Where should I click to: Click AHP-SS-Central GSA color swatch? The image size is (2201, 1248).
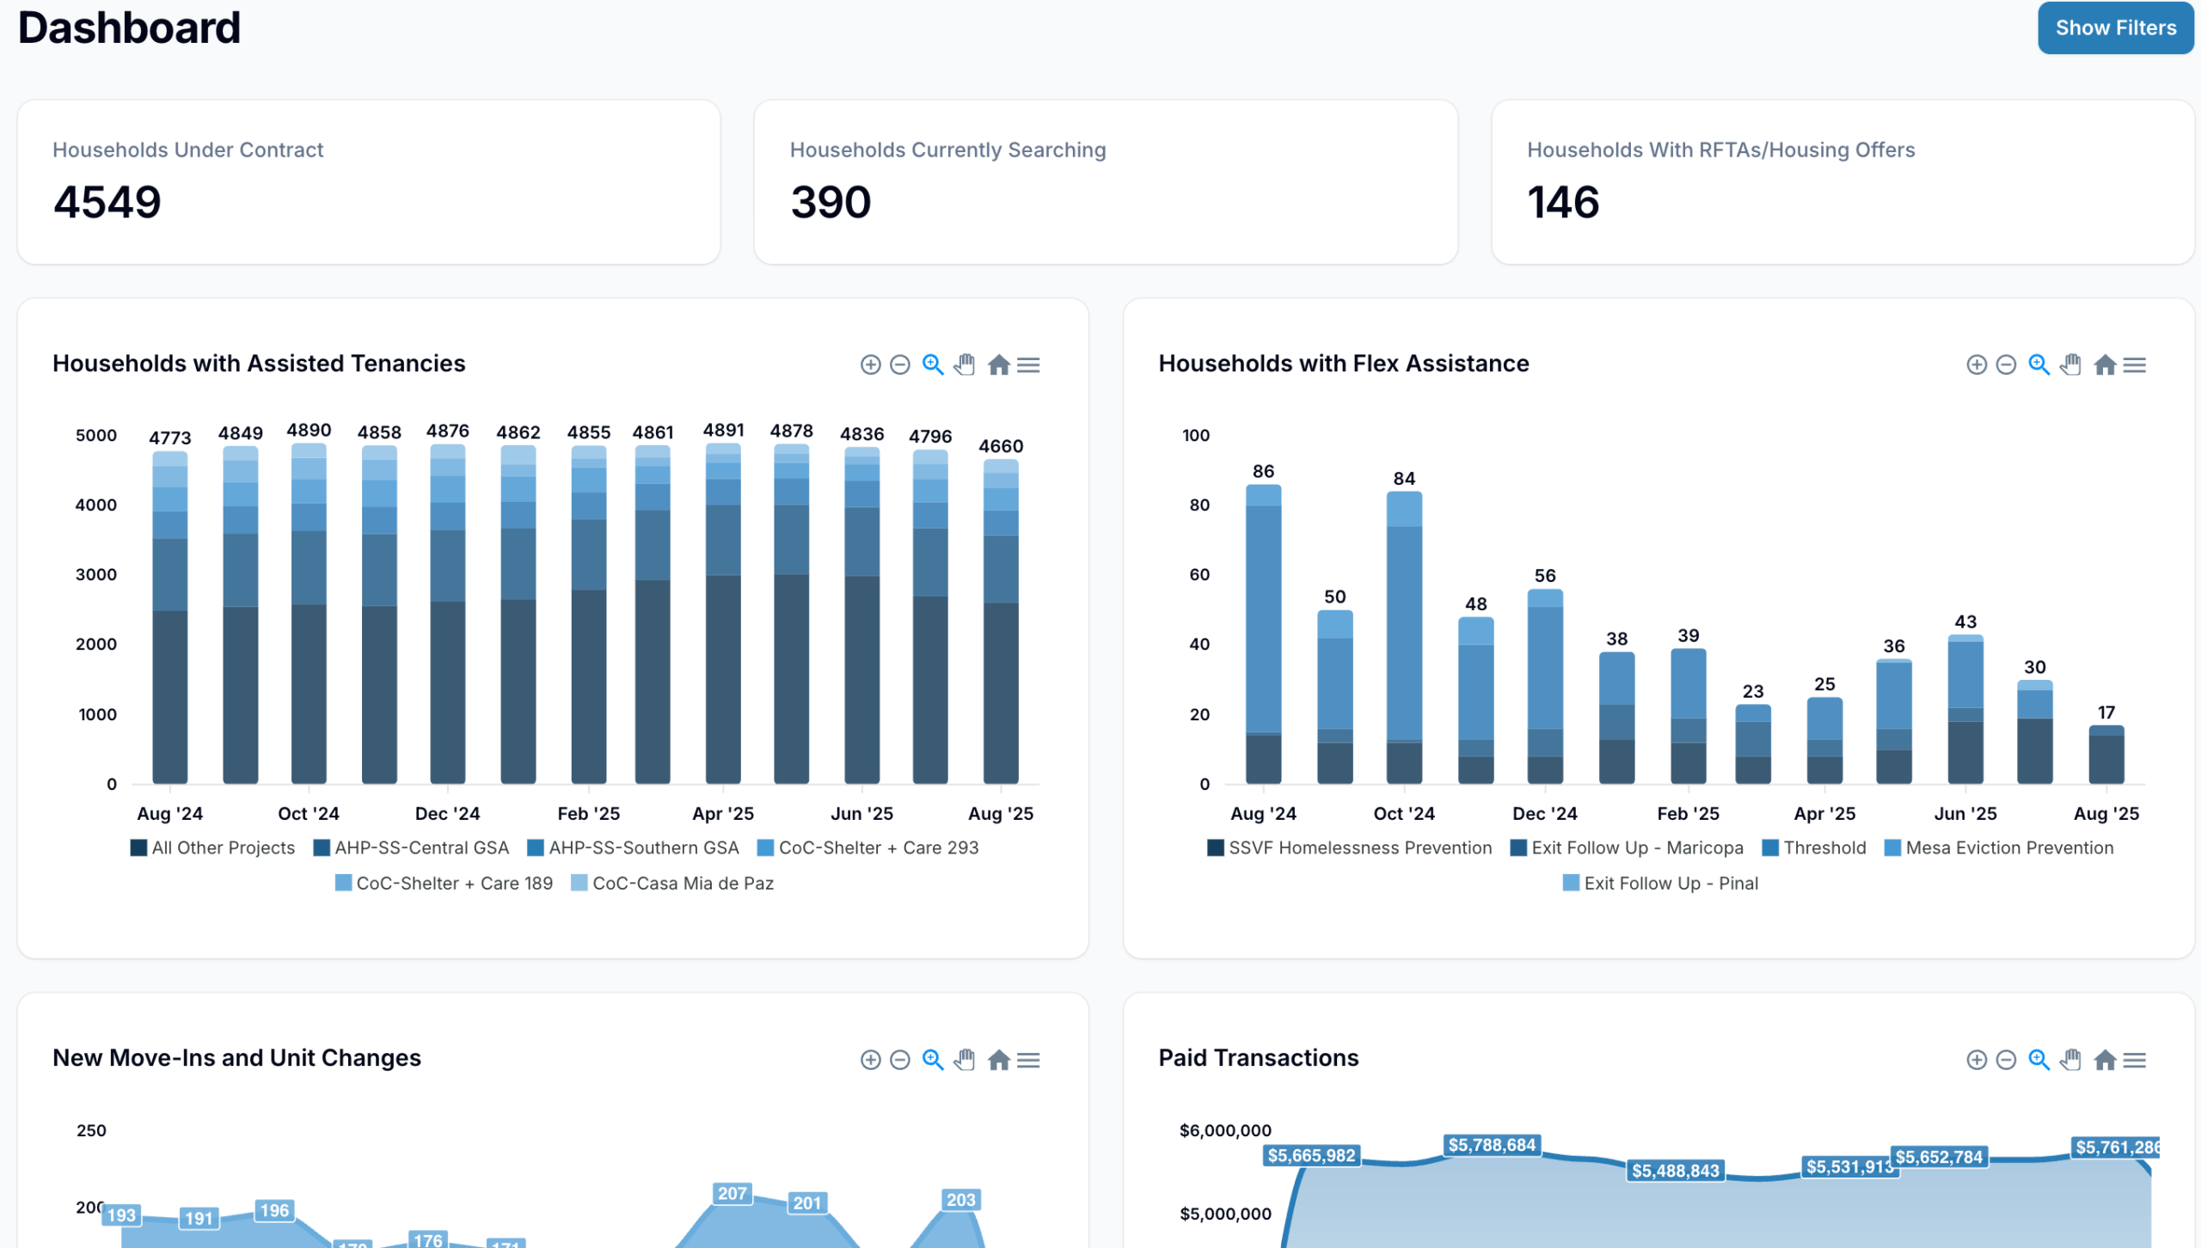(x=322, y=847)
